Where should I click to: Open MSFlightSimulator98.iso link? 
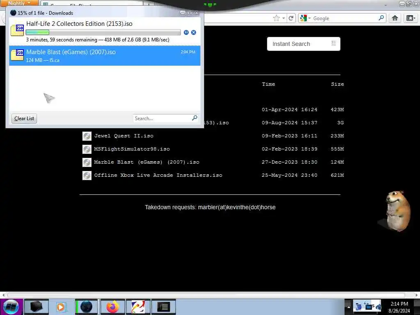(x=132, y=149)
